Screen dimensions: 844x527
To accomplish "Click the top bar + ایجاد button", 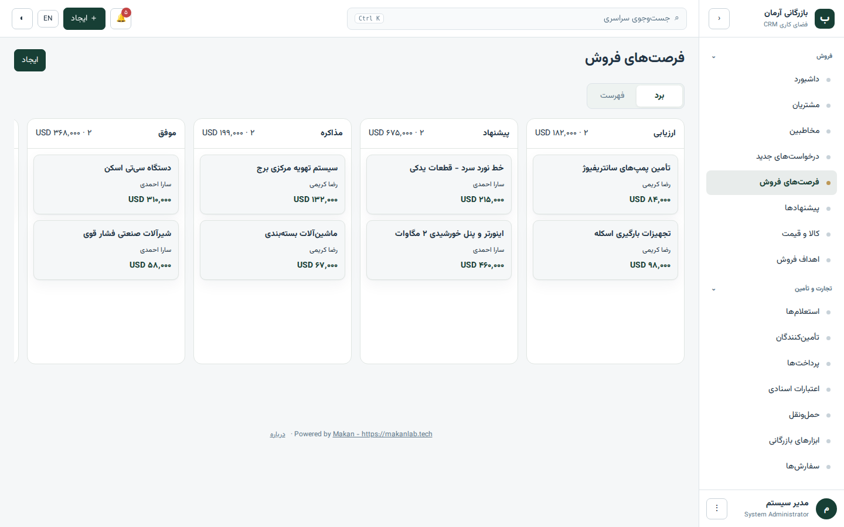I will click(84, 18).
